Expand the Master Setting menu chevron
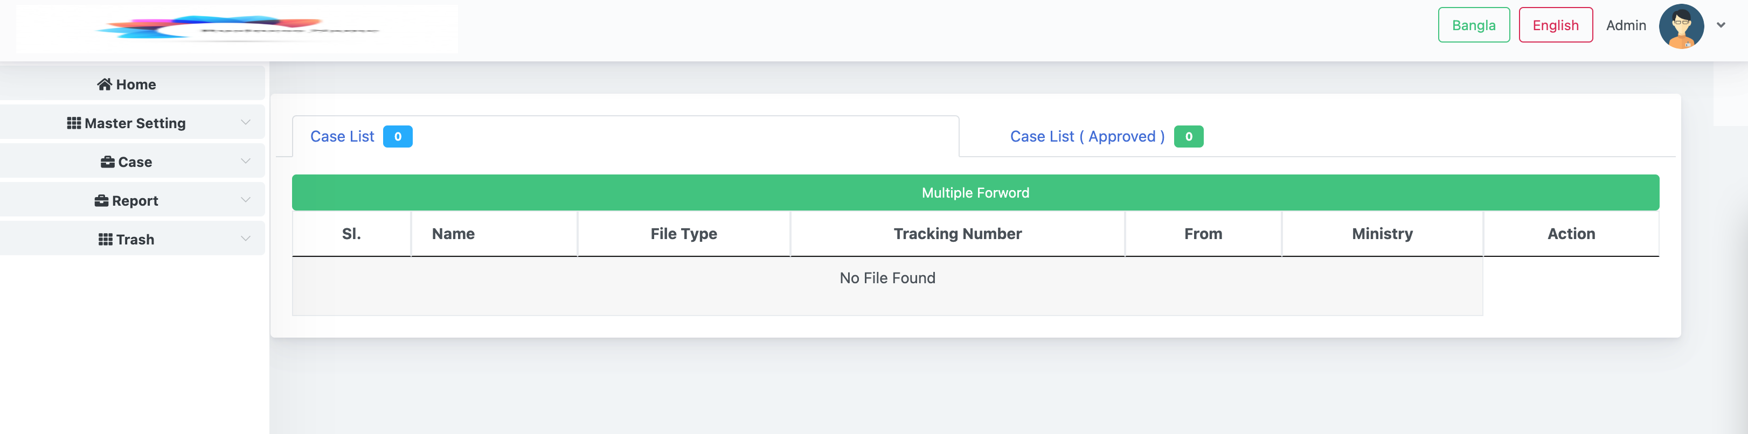Viewport: 1748px width, 434px height. point(246,122)
